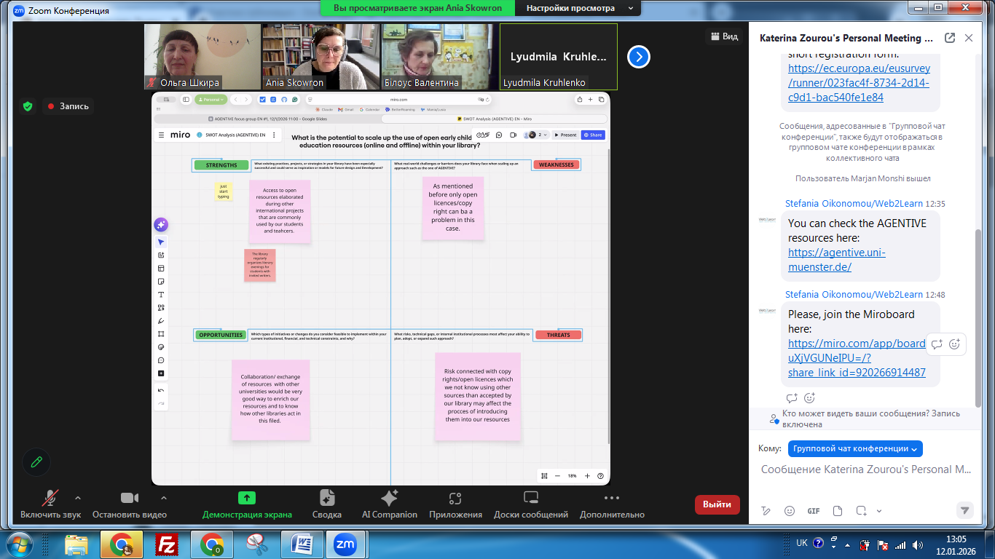This screenshot has width=995, height=559.
Task: Open Дополнительно more options menu
Action: click(611, 498)
